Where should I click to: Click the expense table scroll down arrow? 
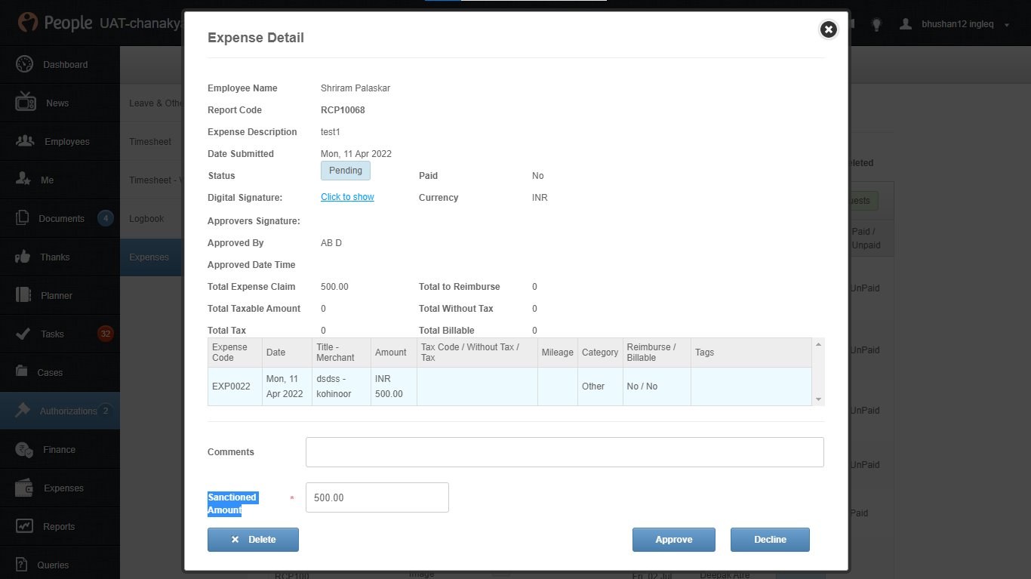point(819,399)
